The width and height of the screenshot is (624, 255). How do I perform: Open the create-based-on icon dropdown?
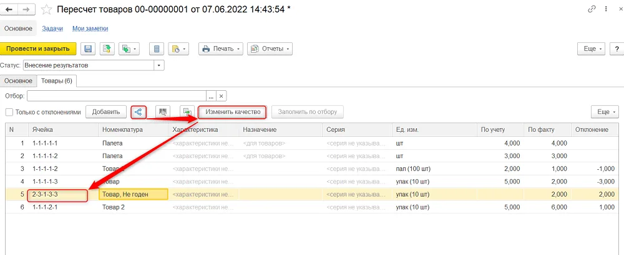130,49
